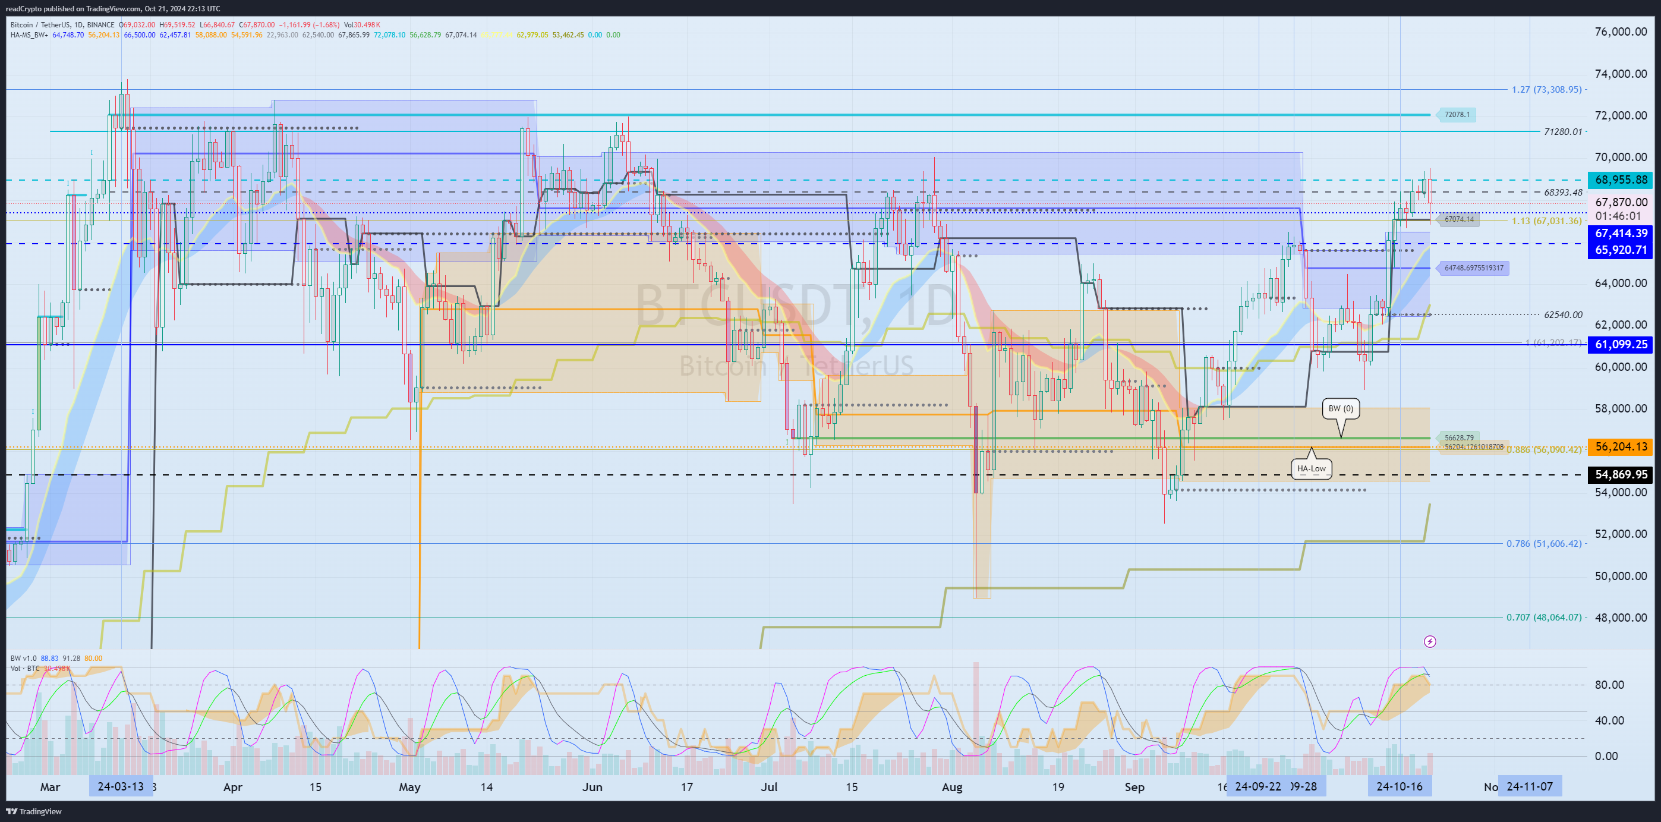
Task: Click the 80.00 oscillator axis label
Action: (1609, 685)
